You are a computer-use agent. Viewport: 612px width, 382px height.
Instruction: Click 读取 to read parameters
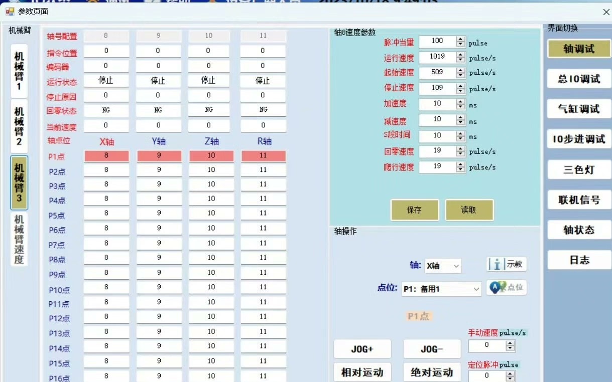point(469,210)
